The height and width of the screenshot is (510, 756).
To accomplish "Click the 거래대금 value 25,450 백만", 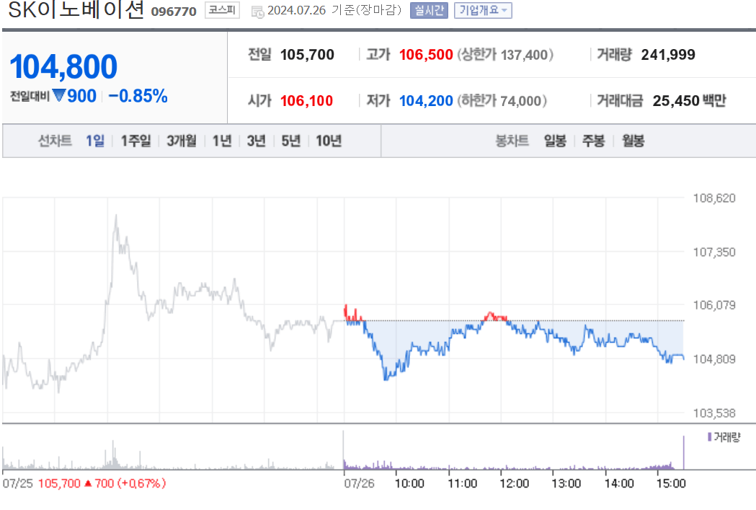I will 690,101.
